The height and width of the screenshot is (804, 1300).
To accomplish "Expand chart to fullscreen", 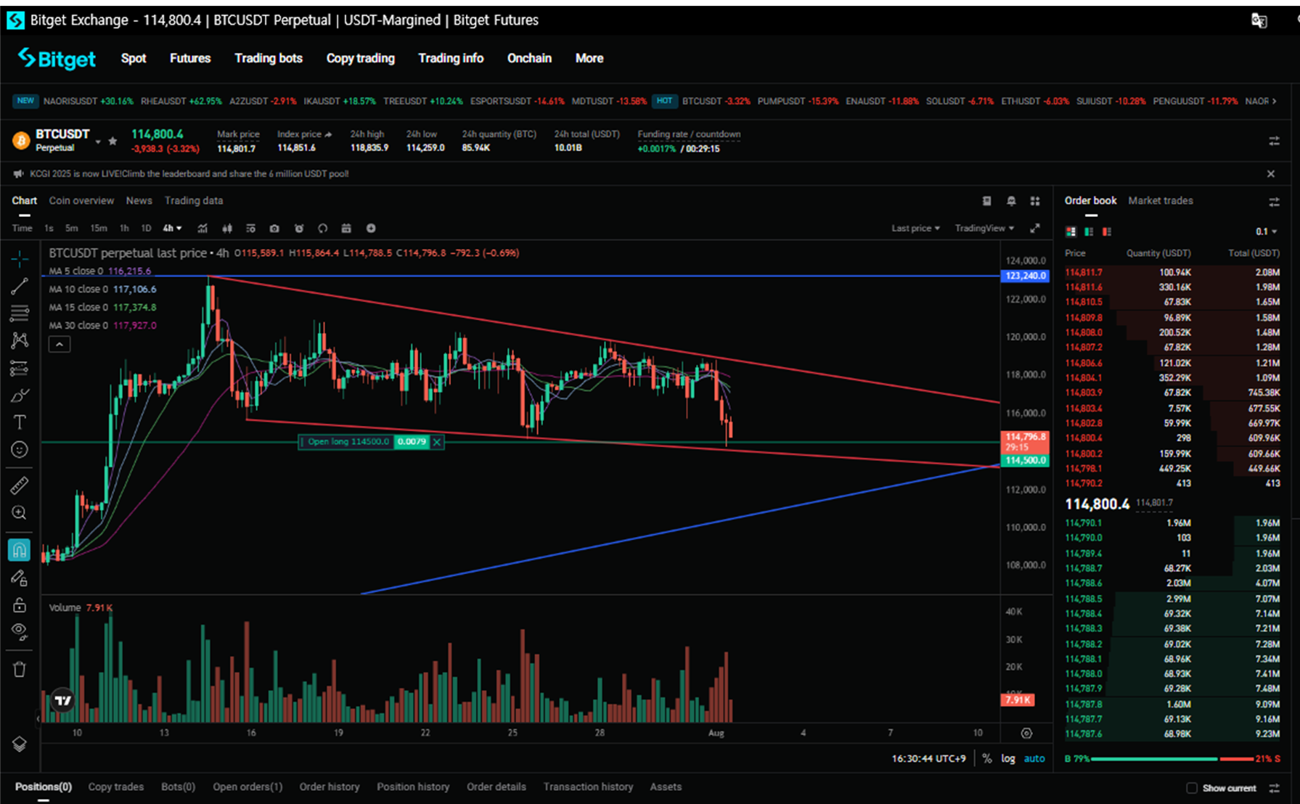I will 1035,228.
